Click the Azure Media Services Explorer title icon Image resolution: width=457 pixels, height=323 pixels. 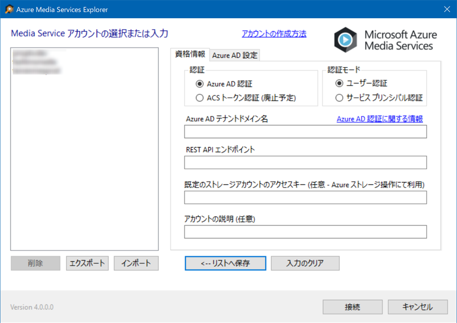point(9,9)
